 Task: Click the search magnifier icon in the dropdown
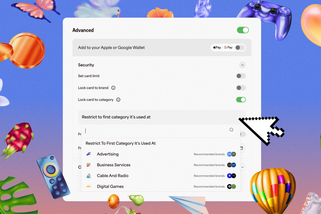[x=231, y=130]
